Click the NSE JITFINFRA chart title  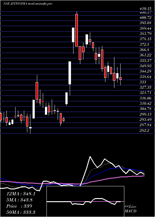click(28, 4)
